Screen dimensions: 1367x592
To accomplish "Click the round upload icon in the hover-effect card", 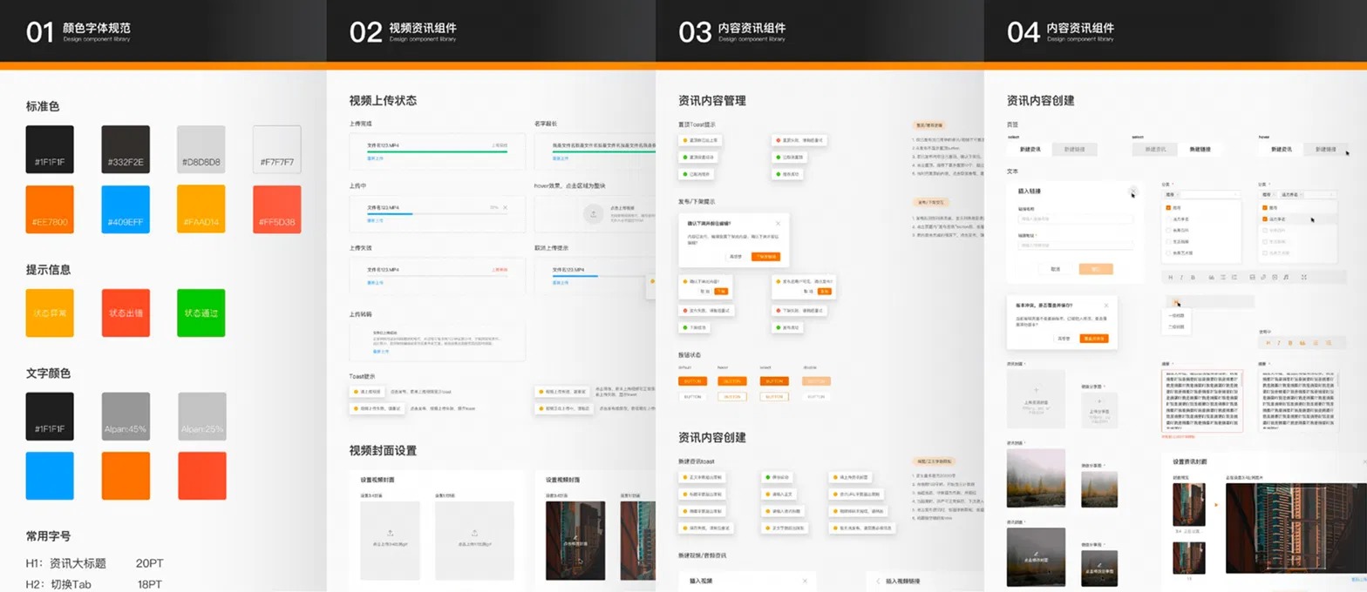I will (x=593, y=213).
